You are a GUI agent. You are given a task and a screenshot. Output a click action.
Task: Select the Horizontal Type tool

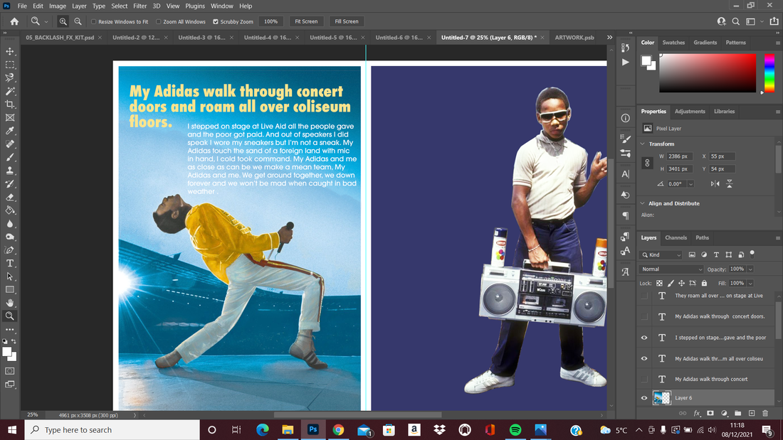(10, 264)
